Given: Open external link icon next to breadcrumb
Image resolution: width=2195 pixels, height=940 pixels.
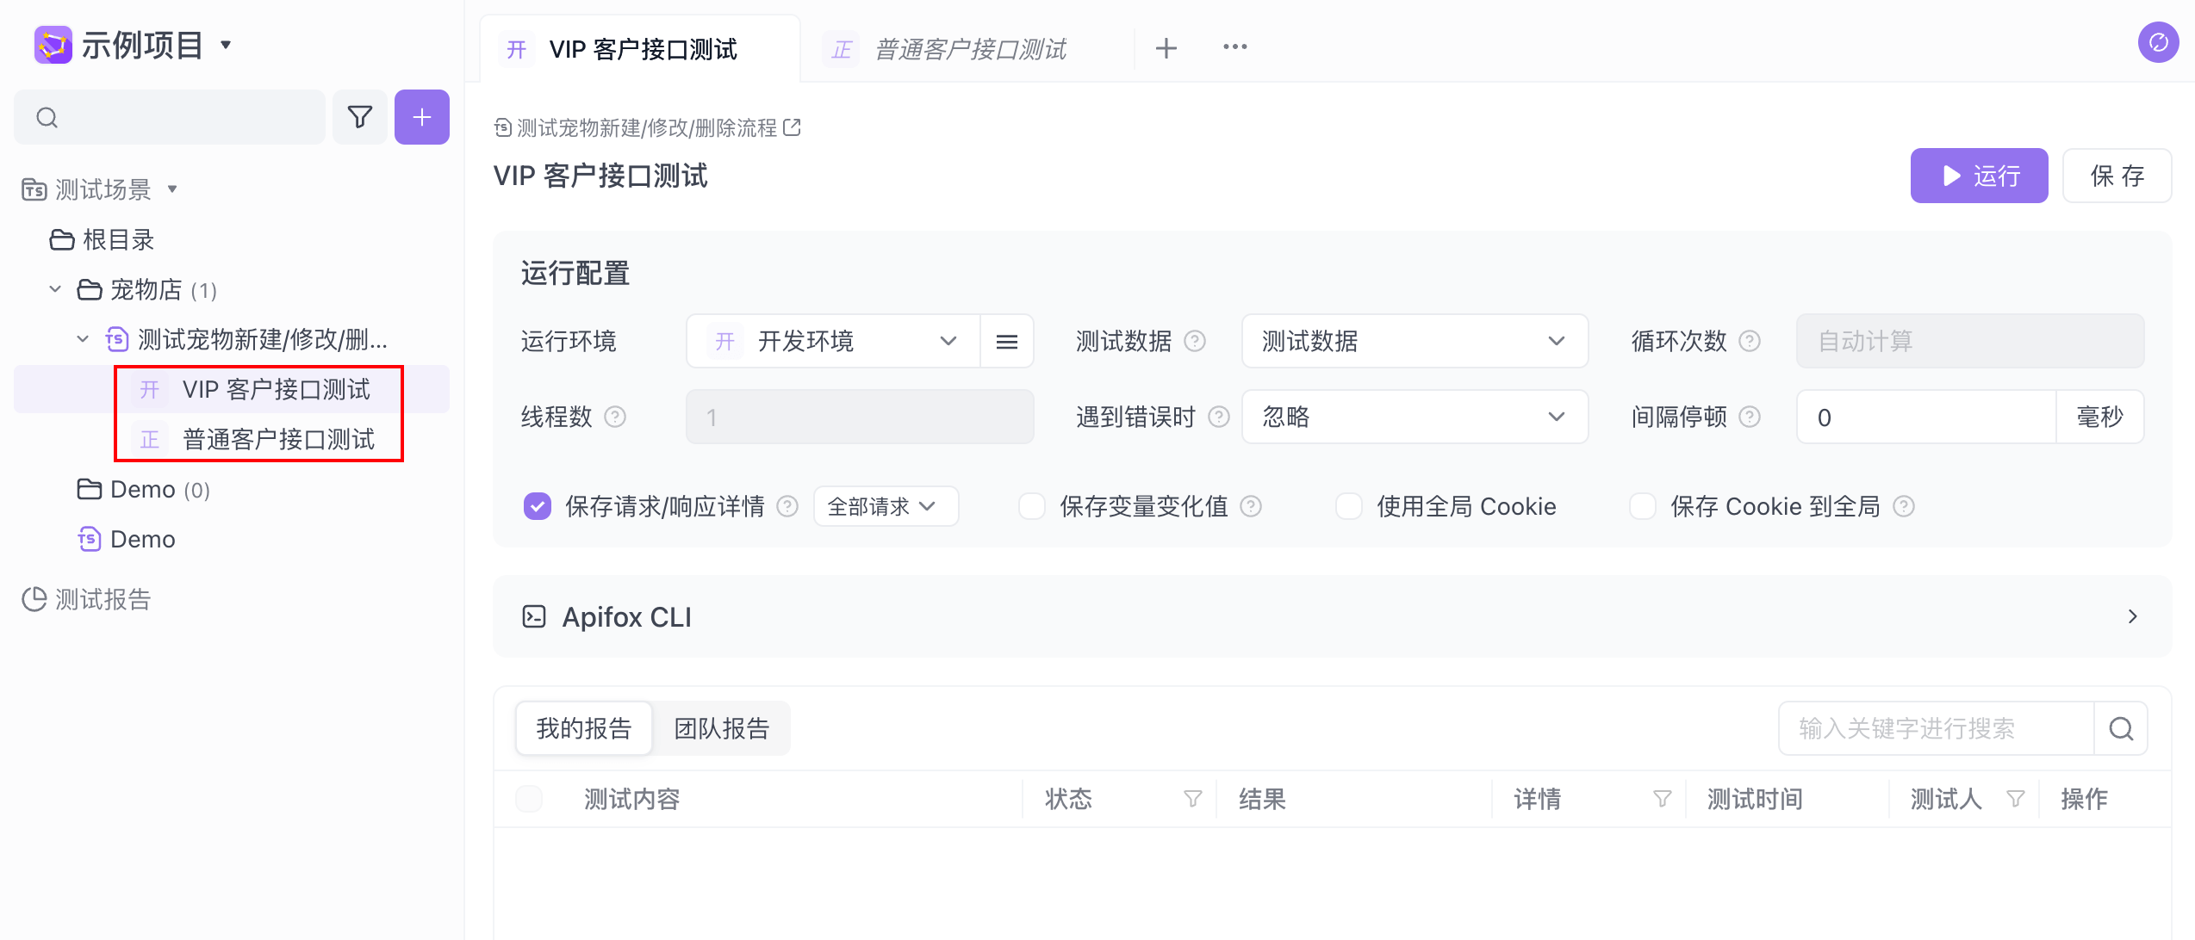Looking at the screenshot, I should pyautogui.click(x=792, y=128).
